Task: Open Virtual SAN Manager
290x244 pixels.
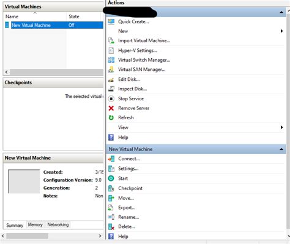Action: tap(142, 70)
